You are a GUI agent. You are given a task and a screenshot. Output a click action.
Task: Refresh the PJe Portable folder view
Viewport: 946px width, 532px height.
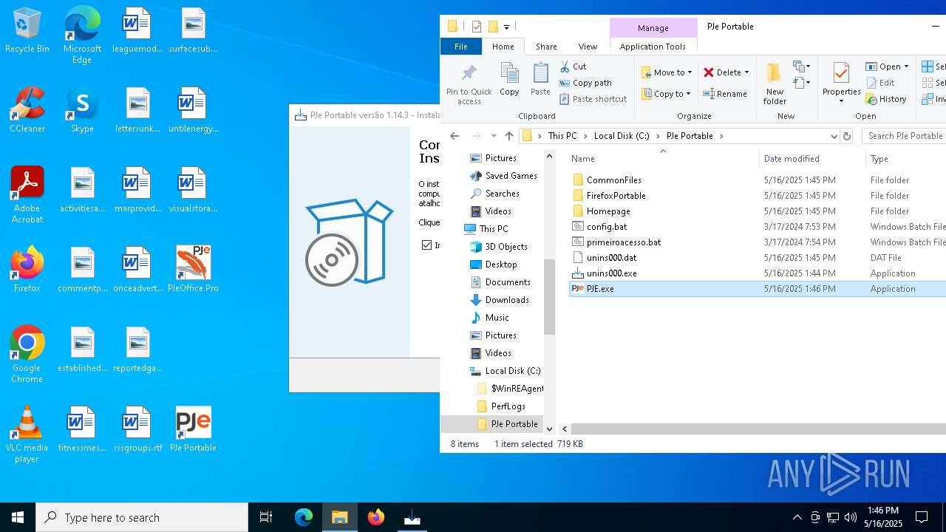click(x=847, y=136)
